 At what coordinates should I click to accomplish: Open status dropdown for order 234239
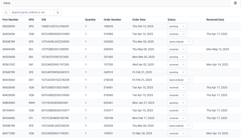pos(180,126)
